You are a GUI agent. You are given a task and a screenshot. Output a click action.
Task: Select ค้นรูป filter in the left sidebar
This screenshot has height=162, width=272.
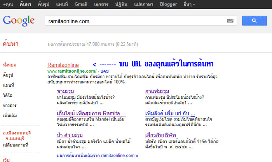8,75
